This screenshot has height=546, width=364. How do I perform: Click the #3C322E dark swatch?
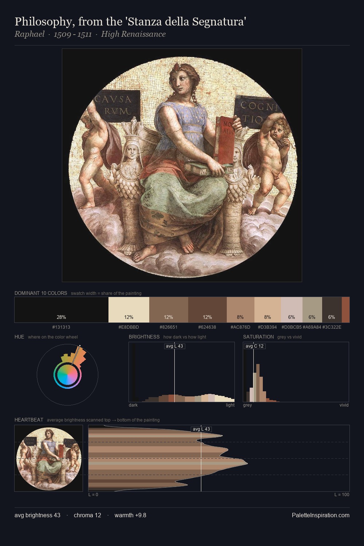point(332,310)
